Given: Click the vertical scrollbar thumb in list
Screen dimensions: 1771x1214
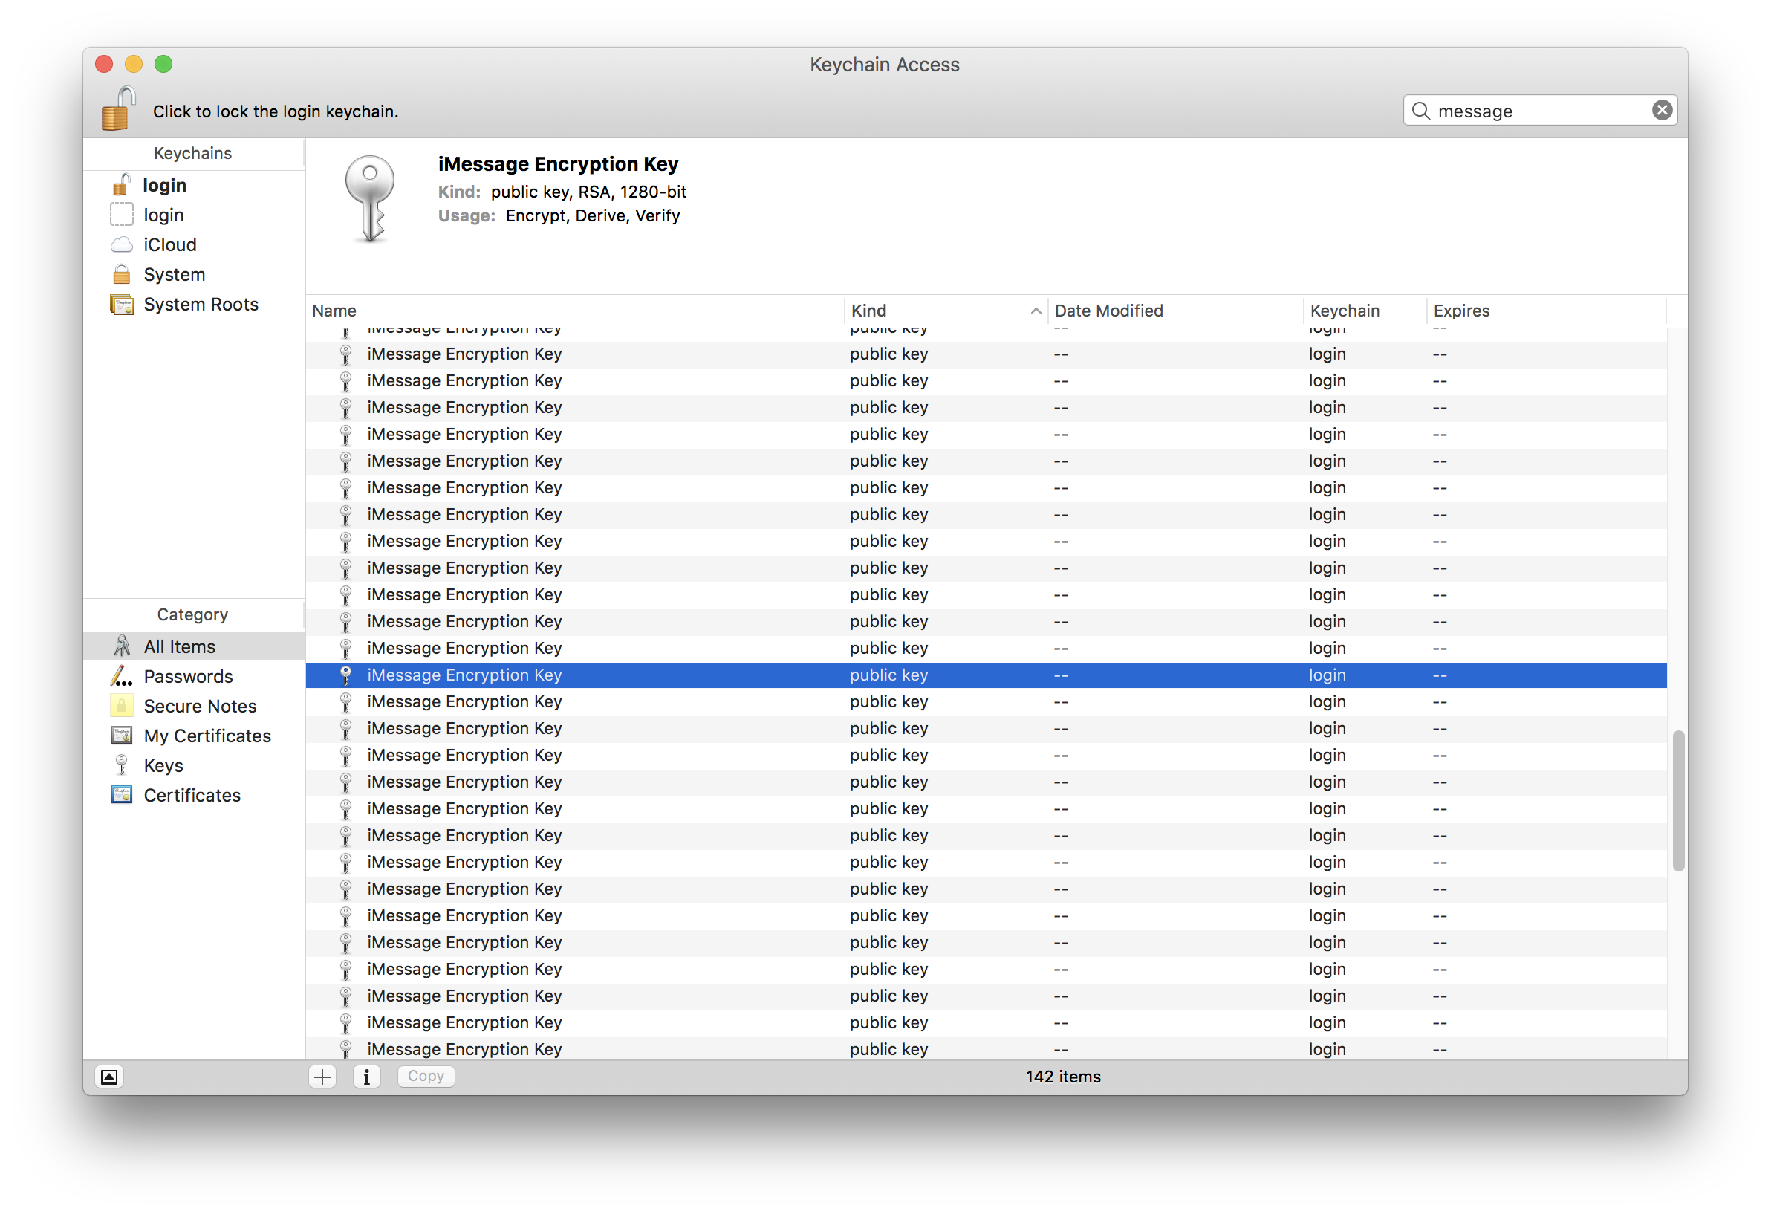Looking at the screenshot, I should [x=1678, y=800].
